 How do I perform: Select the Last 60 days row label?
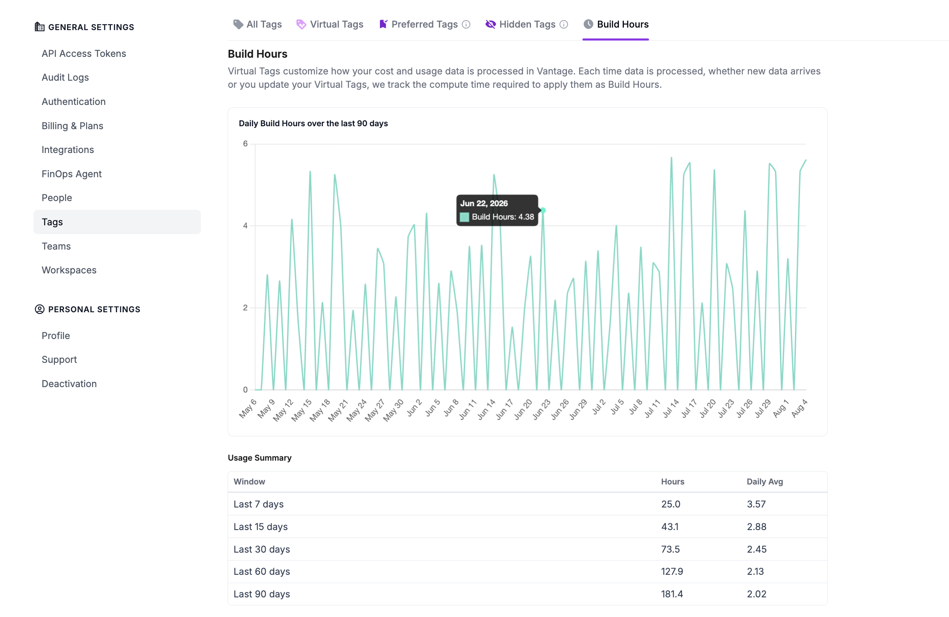262,571
